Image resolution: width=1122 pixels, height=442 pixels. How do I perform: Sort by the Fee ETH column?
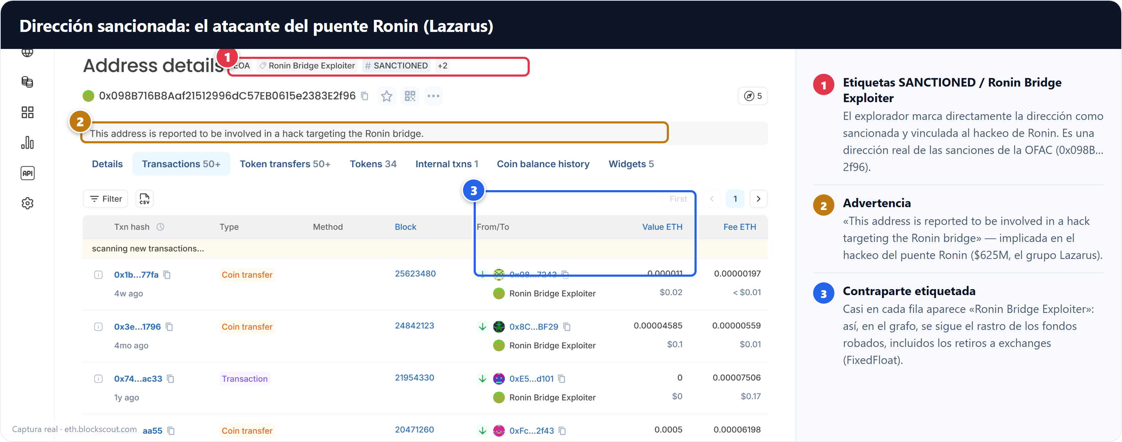click(x=740, y=227)
